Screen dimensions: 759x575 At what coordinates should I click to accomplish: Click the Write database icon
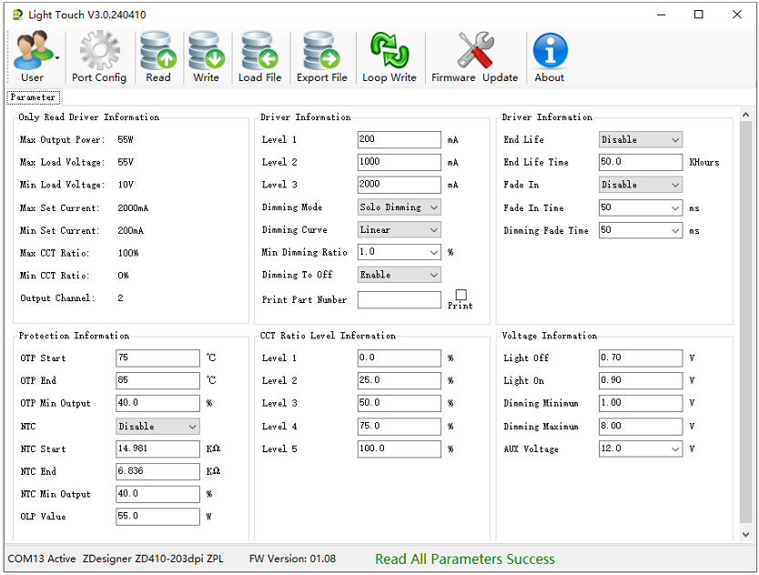point(207,51)
